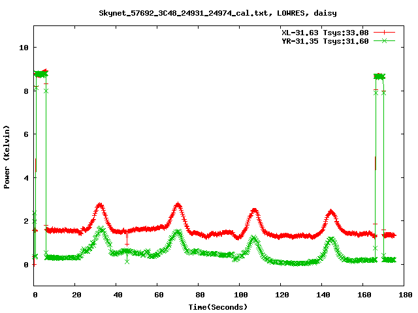
Task: Click the green curve peak near 107 seconds
Action: point(254,237)
